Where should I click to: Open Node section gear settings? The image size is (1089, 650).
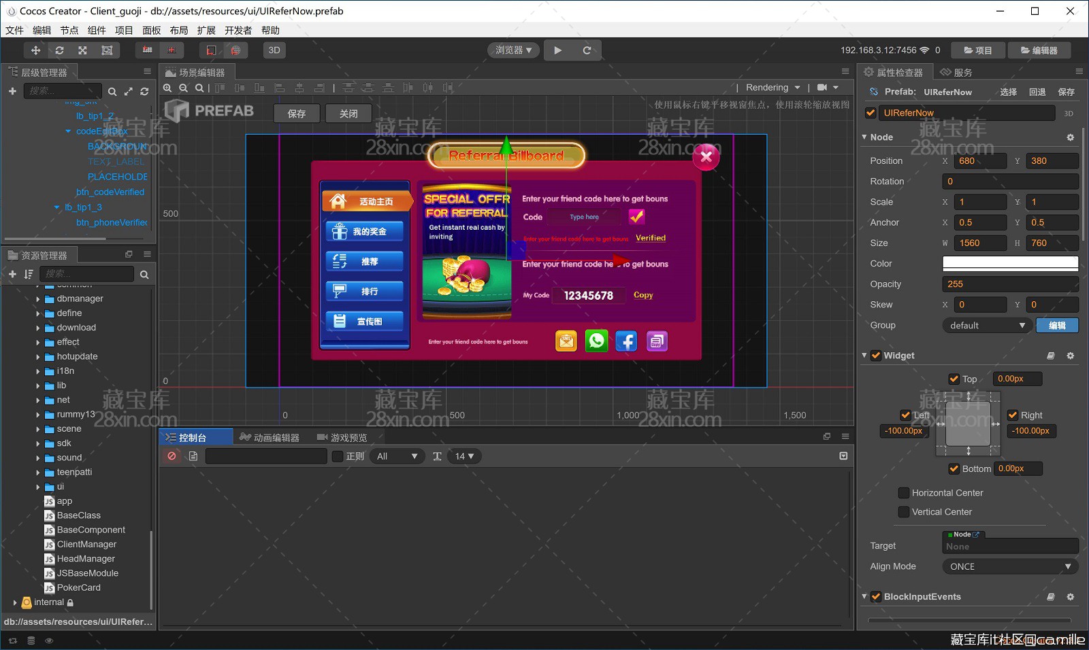point(1070,137)
